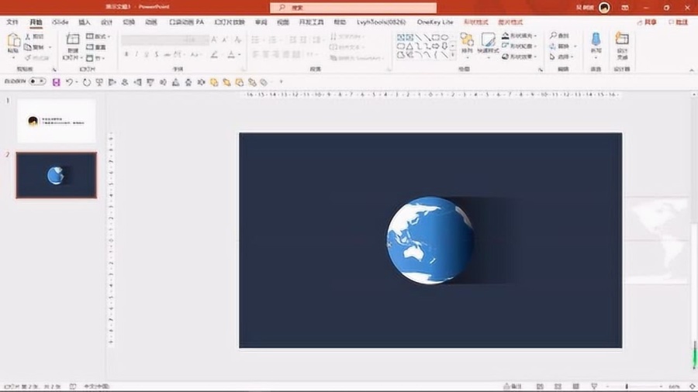
Task: Open the Select dropdown in Editing group
Action: coord(562,57)
